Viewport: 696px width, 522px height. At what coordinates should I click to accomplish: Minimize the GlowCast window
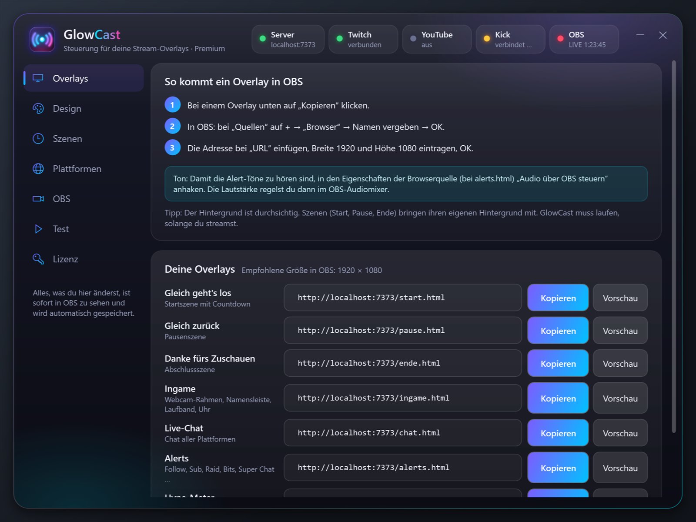(x=640, y=35)
